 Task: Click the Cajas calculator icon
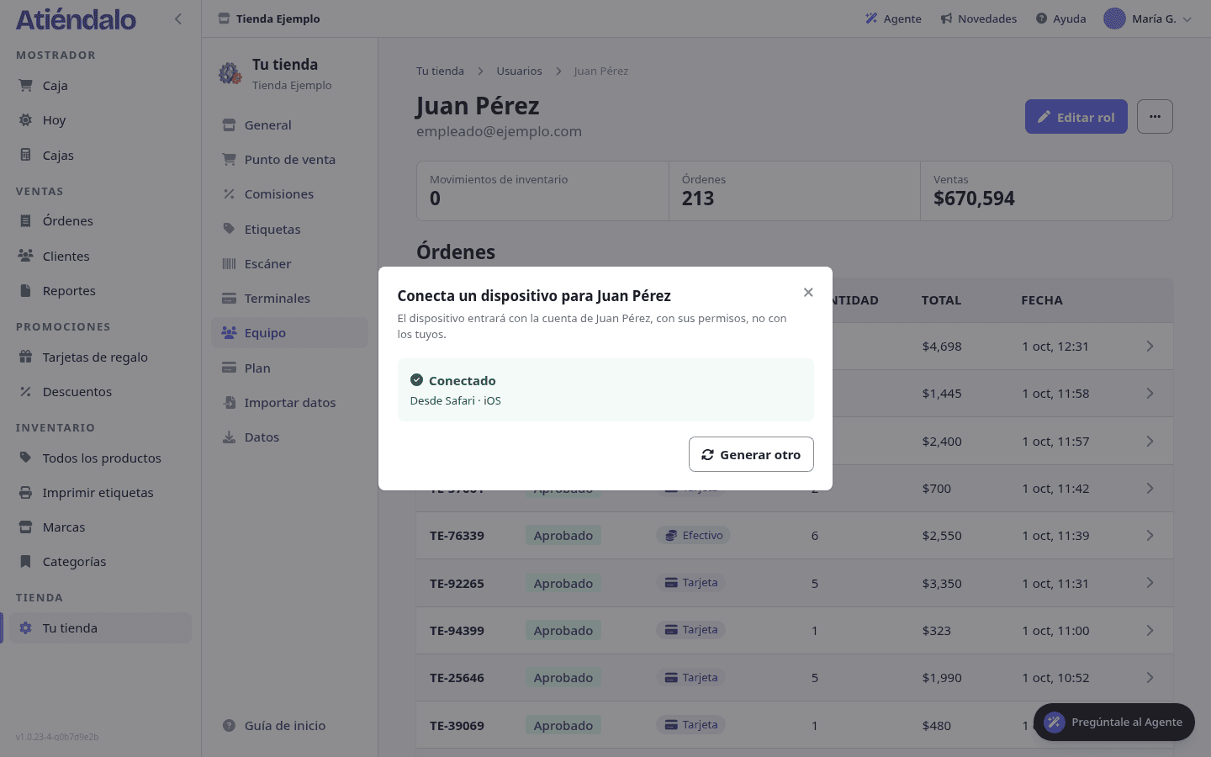tap(26, 155)
